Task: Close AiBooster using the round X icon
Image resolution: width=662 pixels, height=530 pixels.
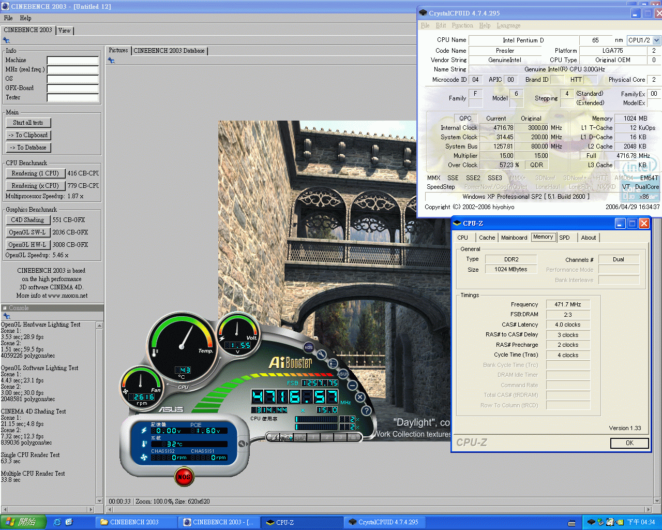Action: 360,397
